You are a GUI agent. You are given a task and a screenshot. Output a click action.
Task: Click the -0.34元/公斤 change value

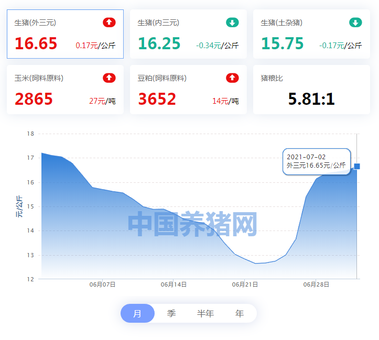pos(218,46)
